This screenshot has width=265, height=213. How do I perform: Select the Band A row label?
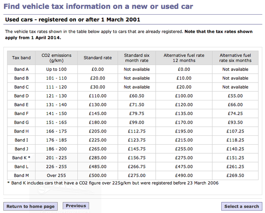point(21,70)
